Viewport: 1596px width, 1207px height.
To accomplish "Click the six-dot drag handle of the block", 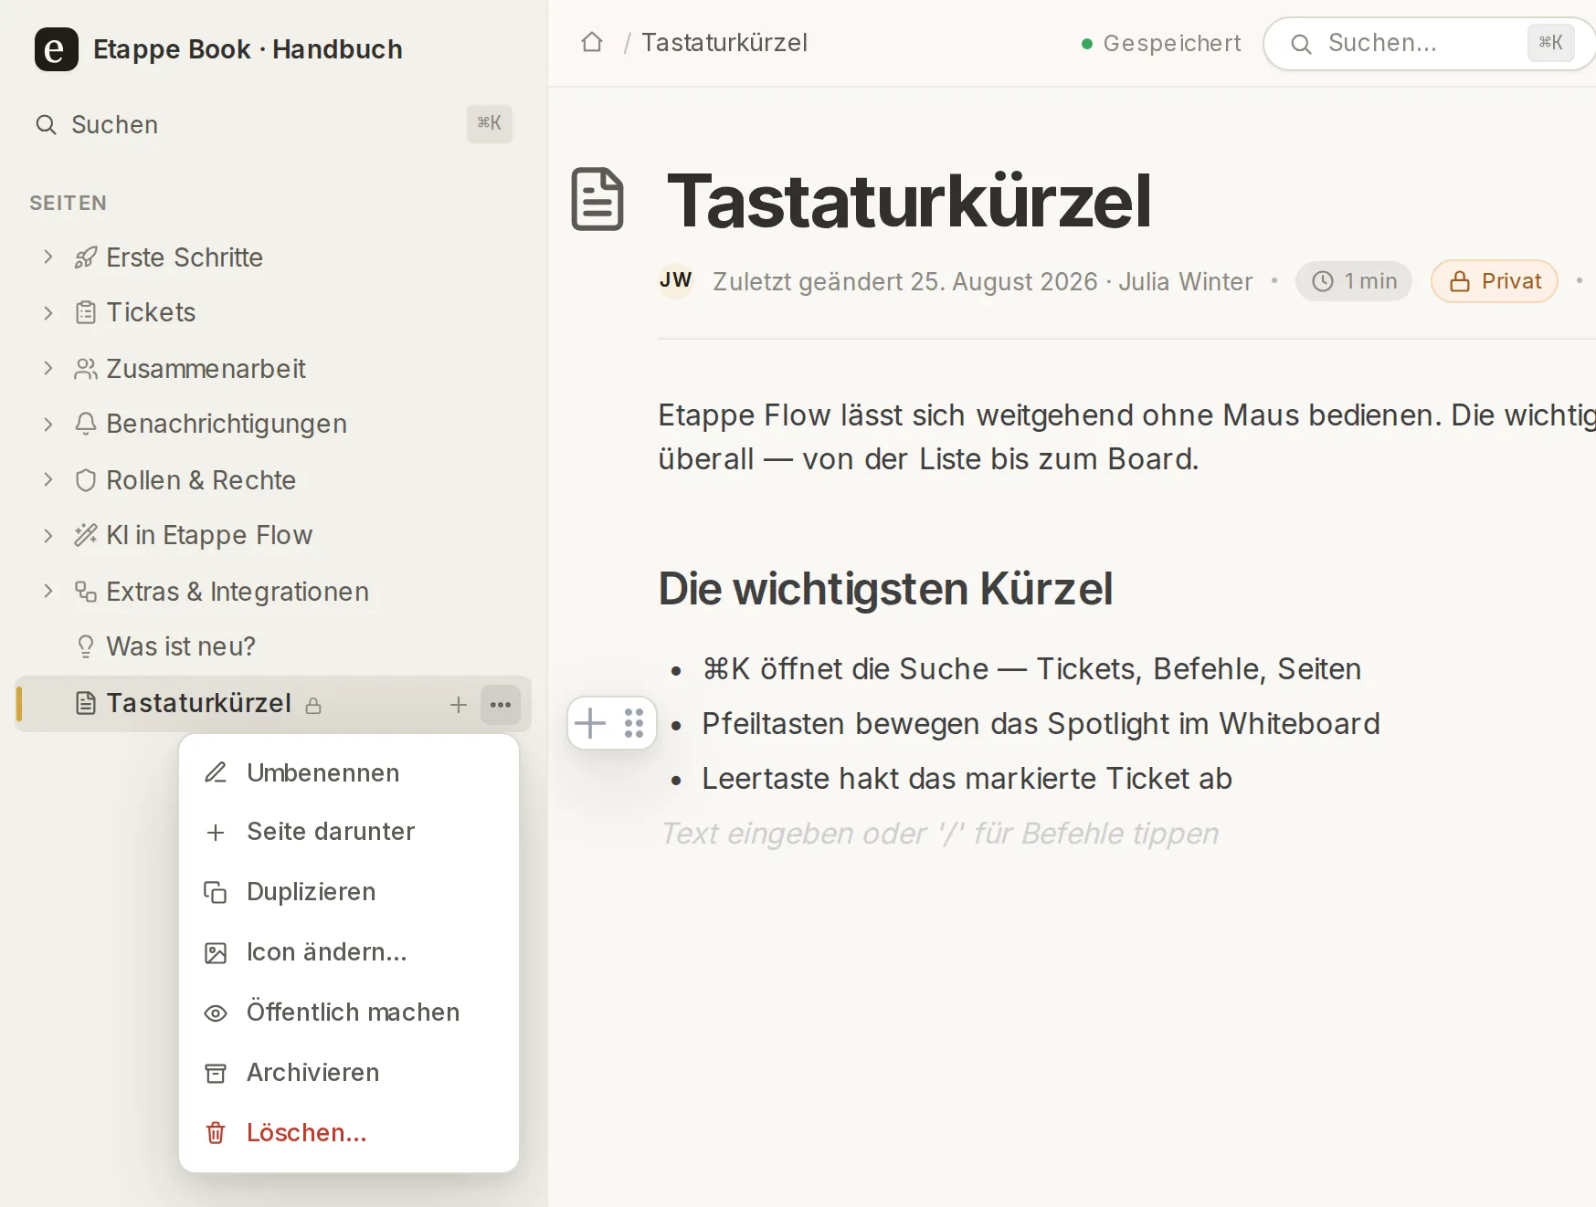I will point(634,723).
